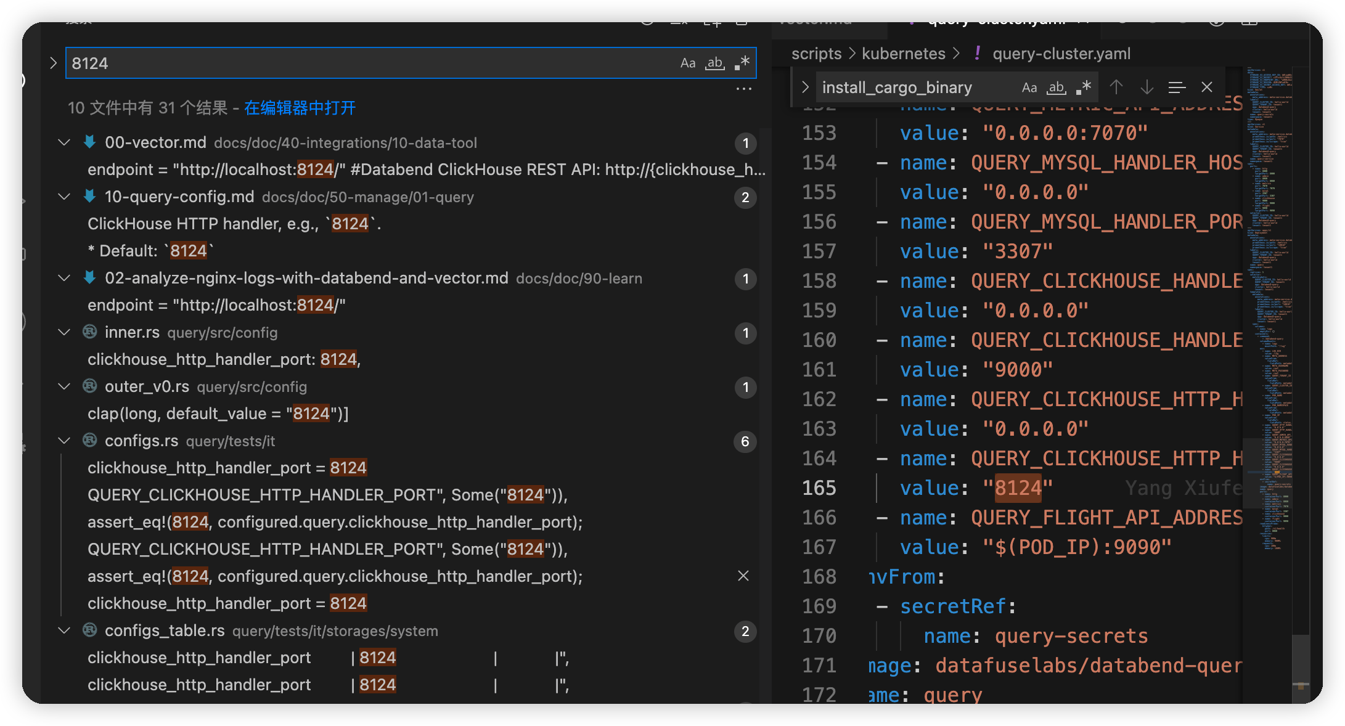Open configs_table.rs file result

[165, 630]
